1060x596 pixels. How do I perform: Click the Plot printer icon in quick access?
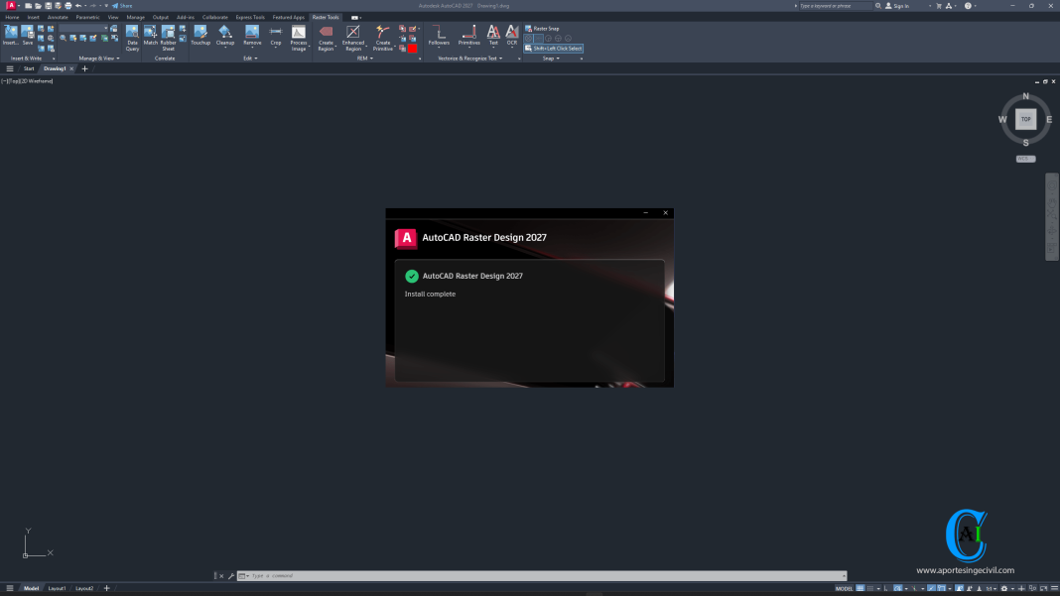tap(68, 5)
